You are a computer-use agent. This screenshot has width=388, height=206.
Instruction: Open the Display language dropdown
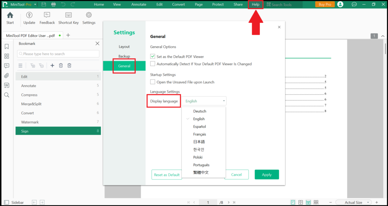coord(205,101)
